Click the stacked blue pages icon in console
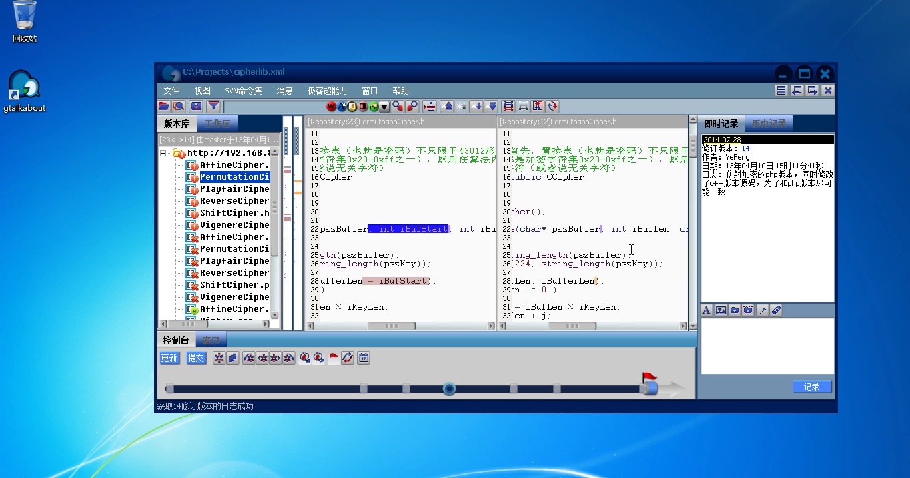Screen dimensions: 910x478 [233, 358]
